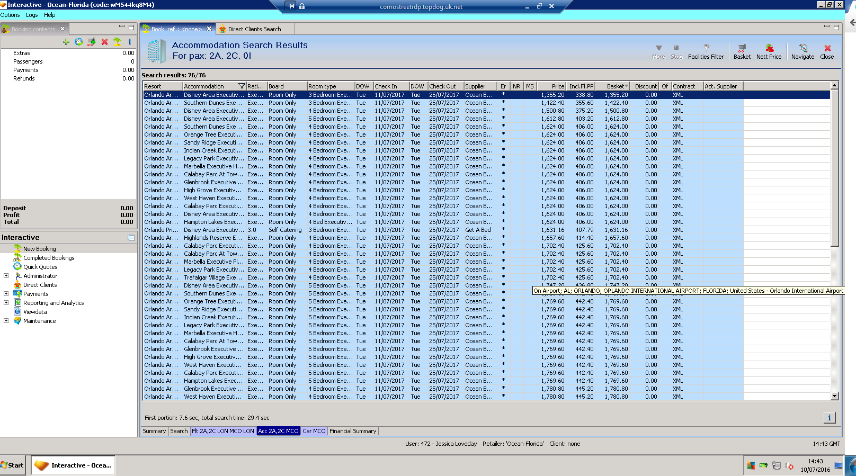The width and height of the screenshot is (856, 476).
Task: Click the info button below search results
Action: pos(829,418)
